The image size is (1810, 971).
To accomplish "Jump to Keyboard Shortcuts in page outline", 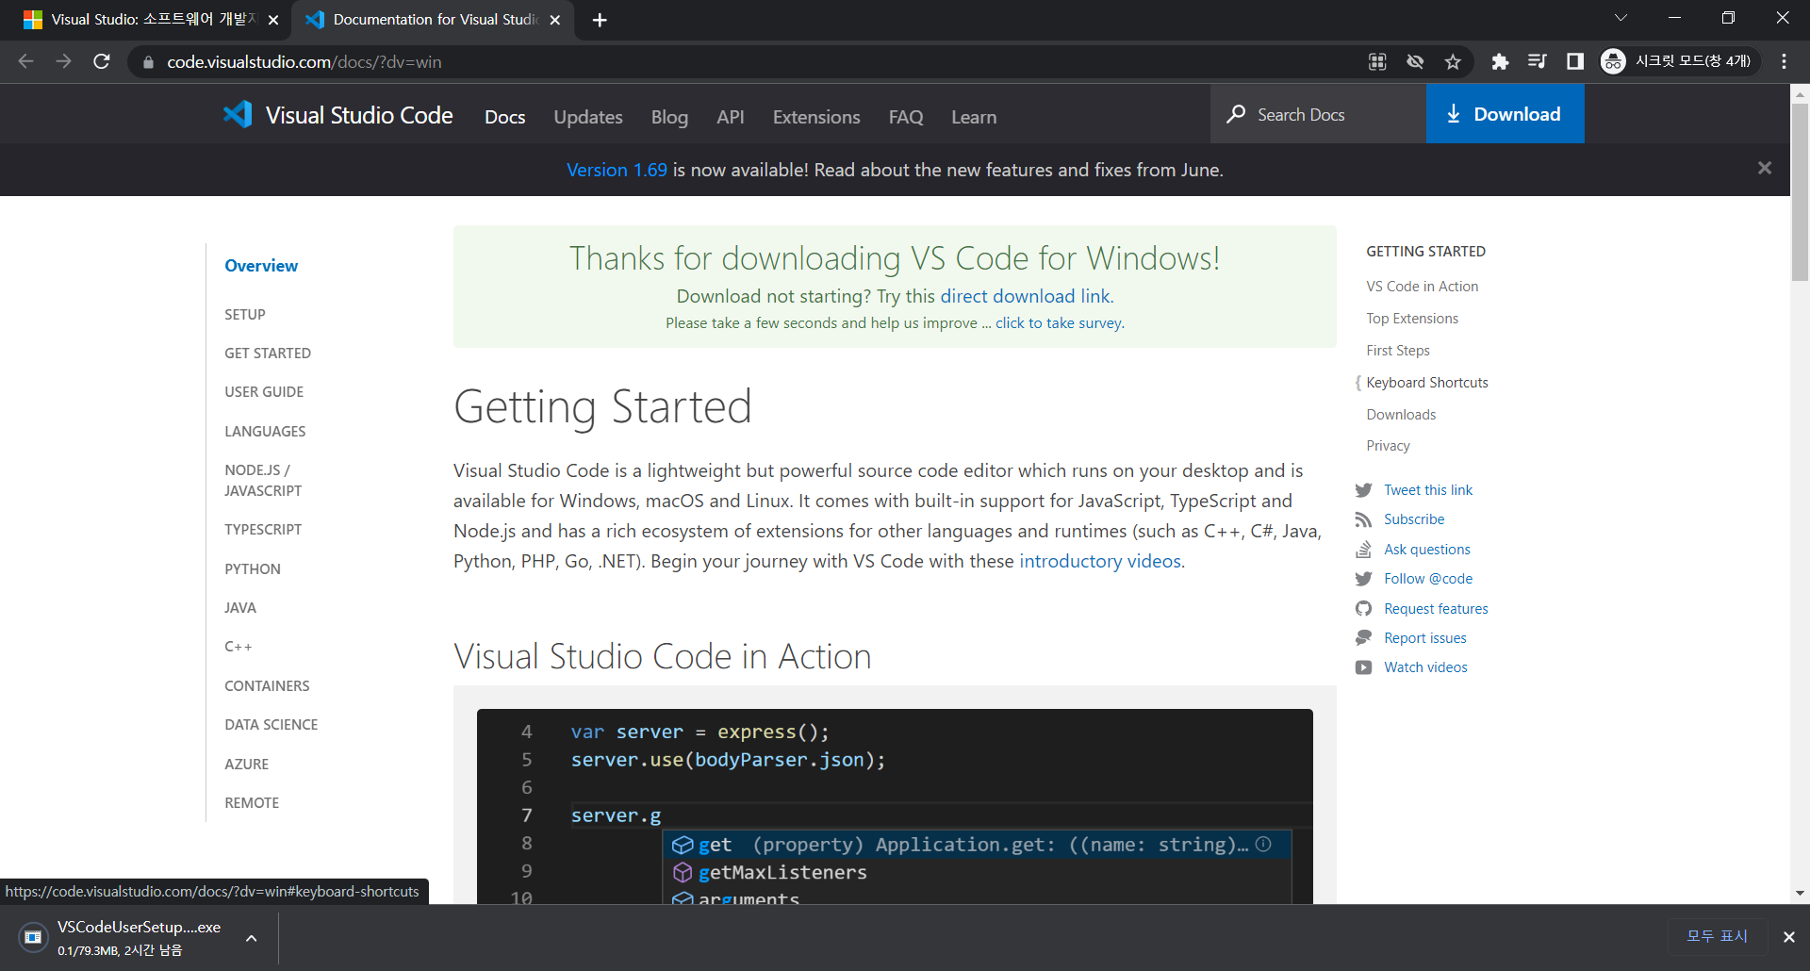I will click(1427, 382).
